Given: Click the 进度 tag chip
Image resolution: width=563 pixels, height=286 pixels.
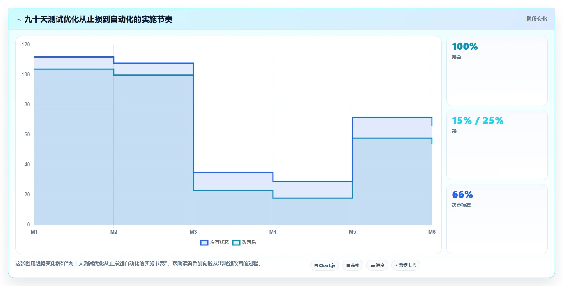Looking at the screenshot, I should click(x=377, y=265).
